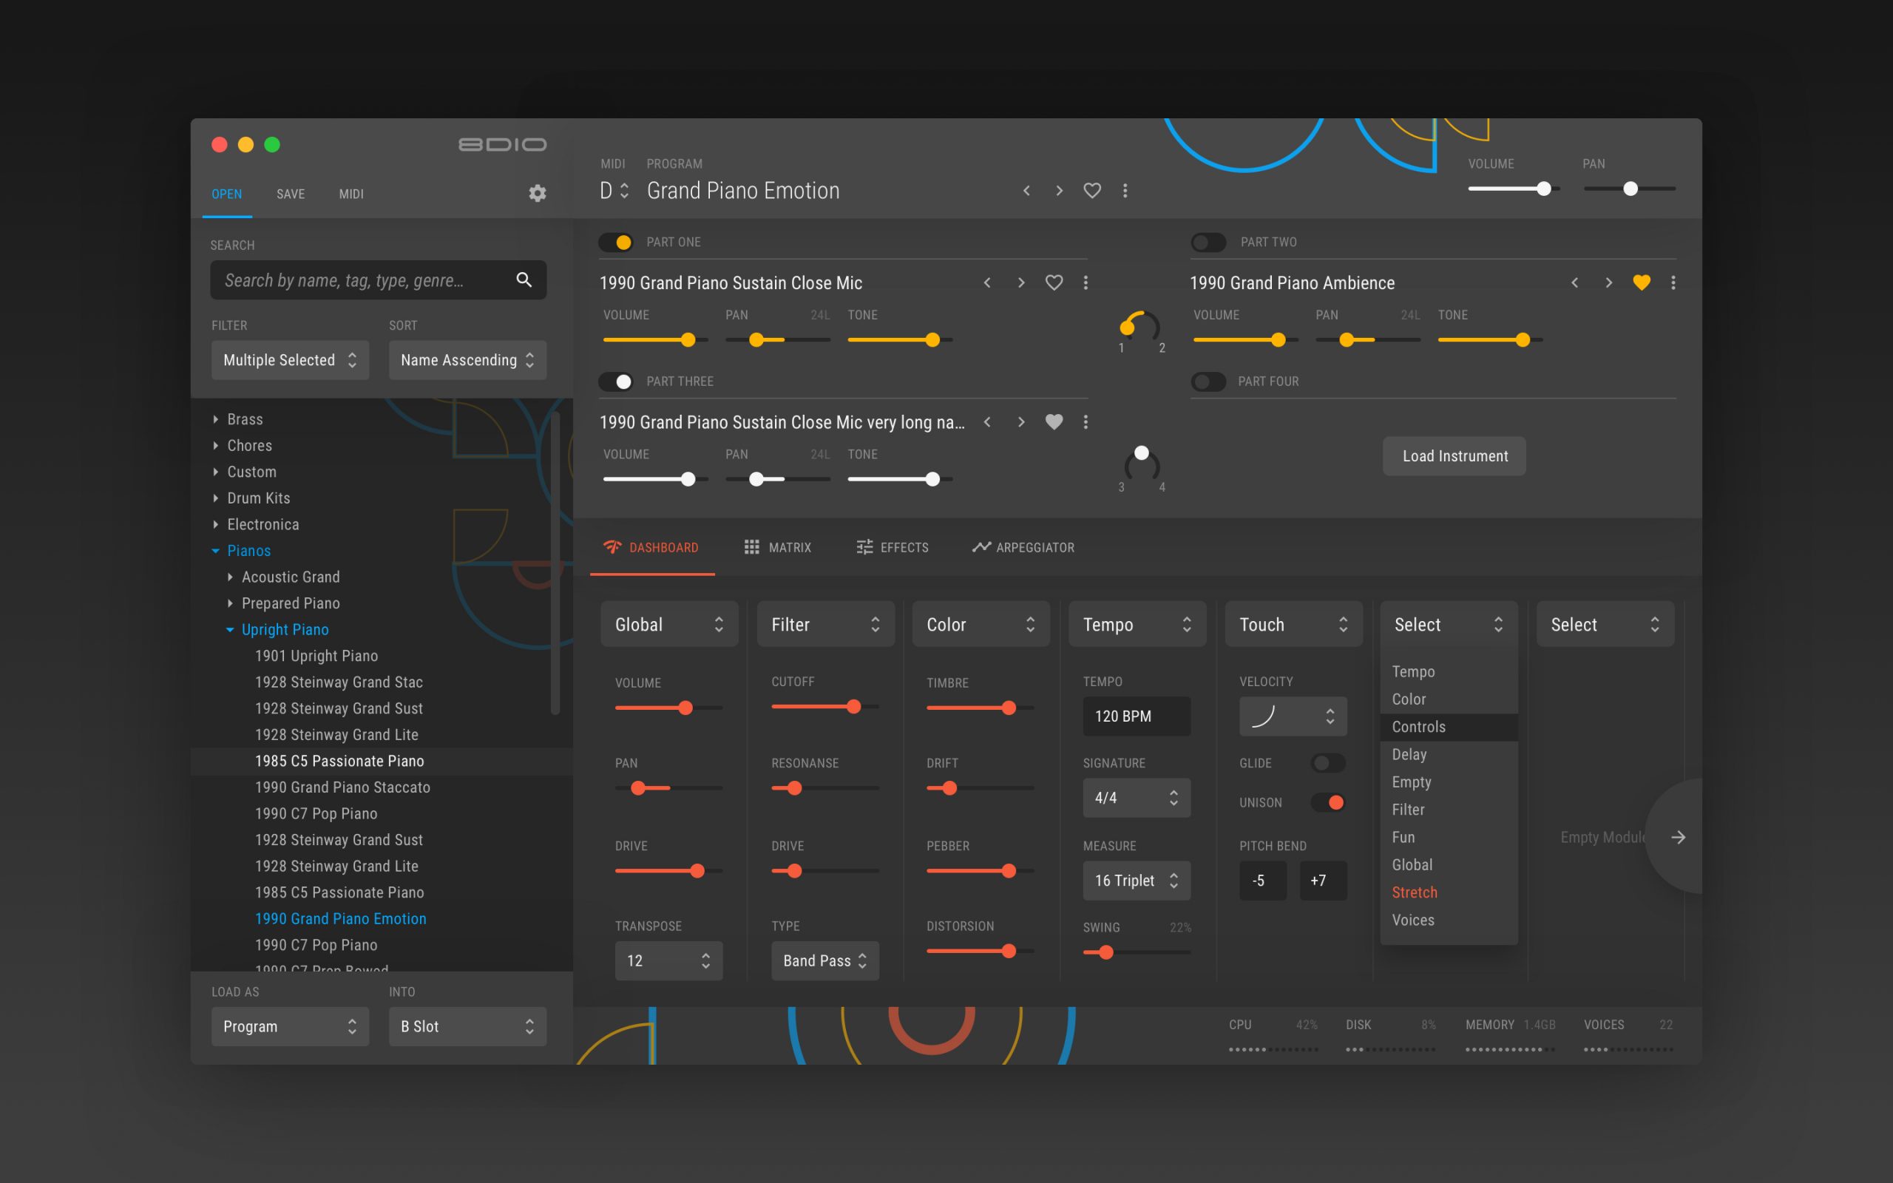Open the 4/4 signature dropdown

[1137, 797]
